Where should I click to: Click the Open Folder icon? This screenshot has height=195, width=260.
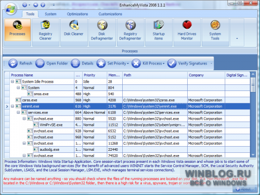[40, 63]
